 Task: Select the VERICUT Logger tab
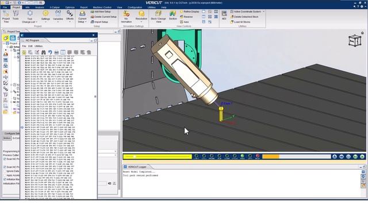137,167
